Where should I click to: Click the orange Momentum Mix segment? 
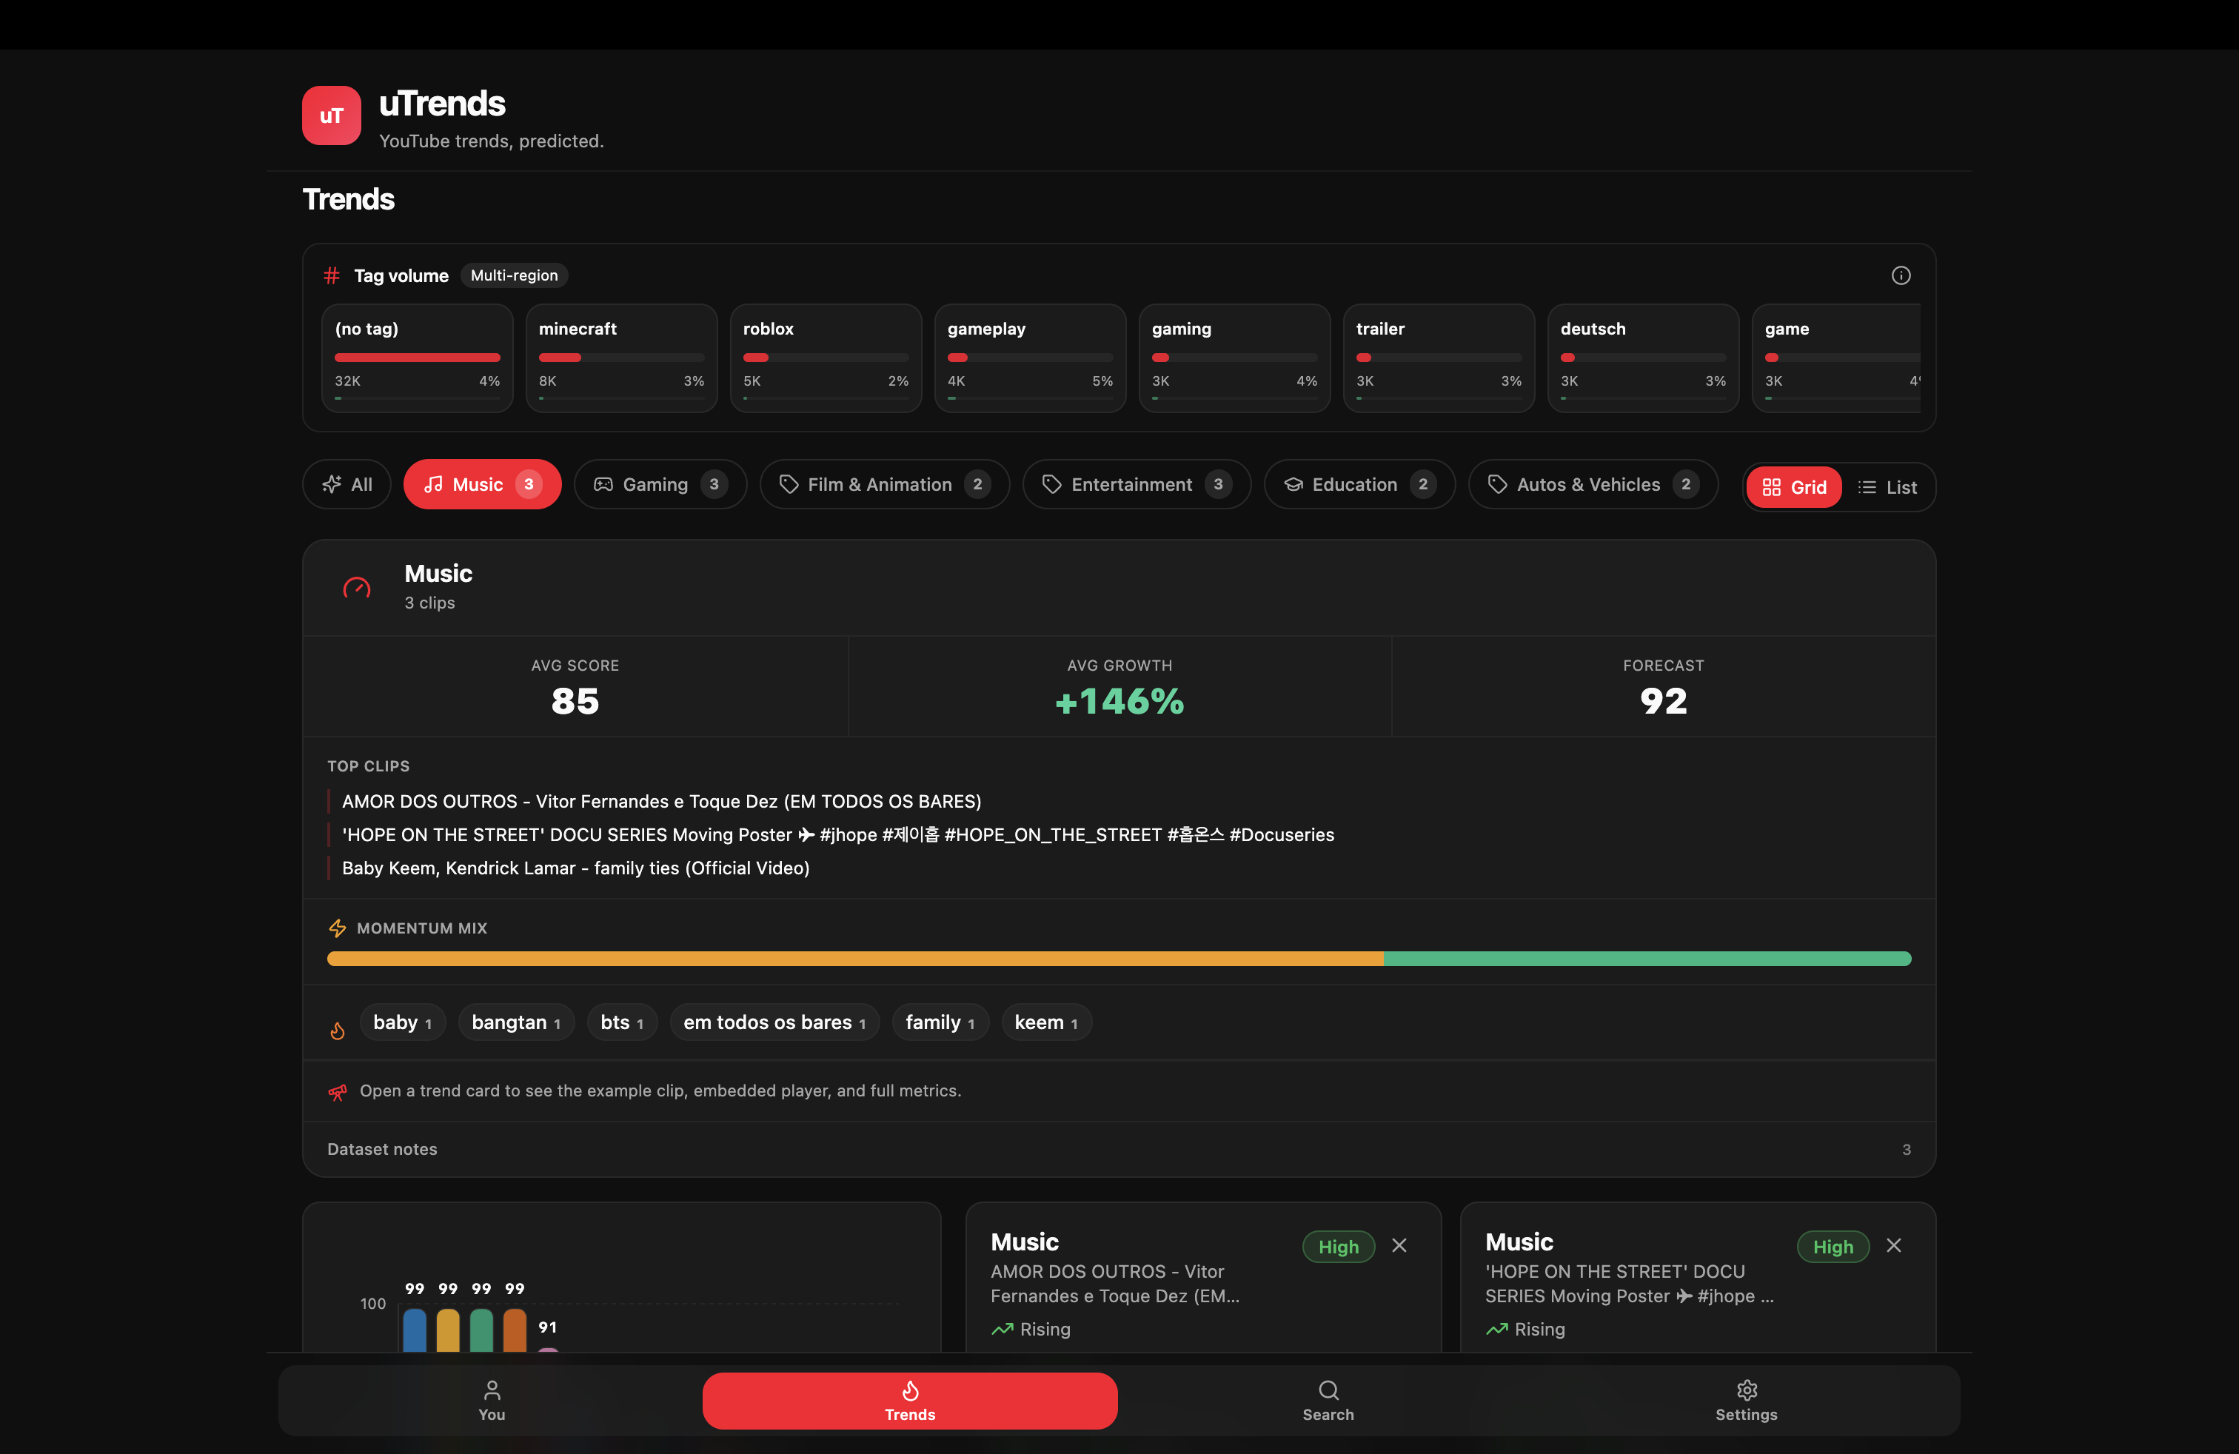coord(855,959)
